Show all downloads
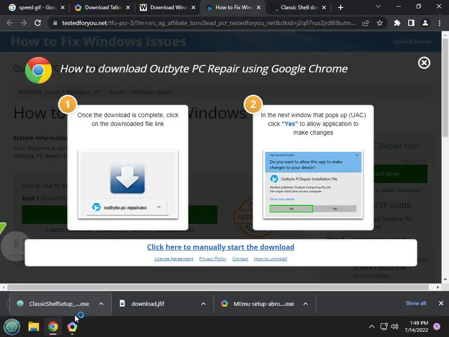Viewport: 449px width, 337px height. click(x=416, y=303)
